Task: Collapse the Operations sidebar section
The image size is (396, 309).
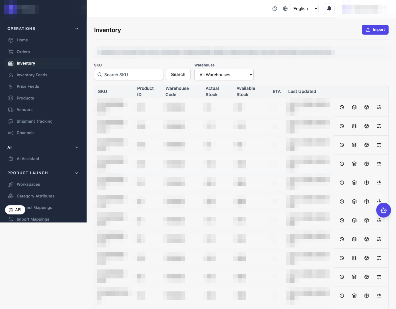Action: pos(77,29)
